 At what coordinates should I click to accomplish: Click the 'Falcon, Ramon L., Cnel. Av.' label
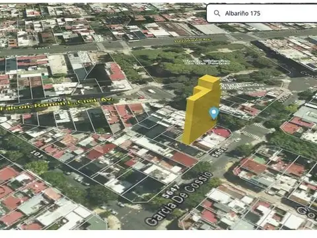pos(57,104)
